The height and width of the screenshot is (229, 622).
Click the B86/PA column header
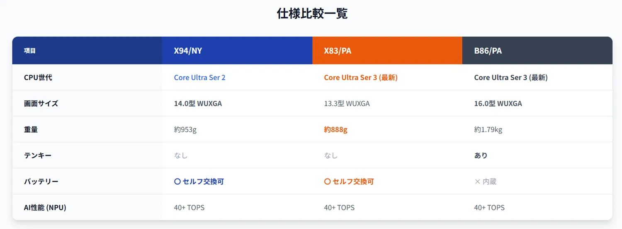pyautogui.click(x=537, y=50)
